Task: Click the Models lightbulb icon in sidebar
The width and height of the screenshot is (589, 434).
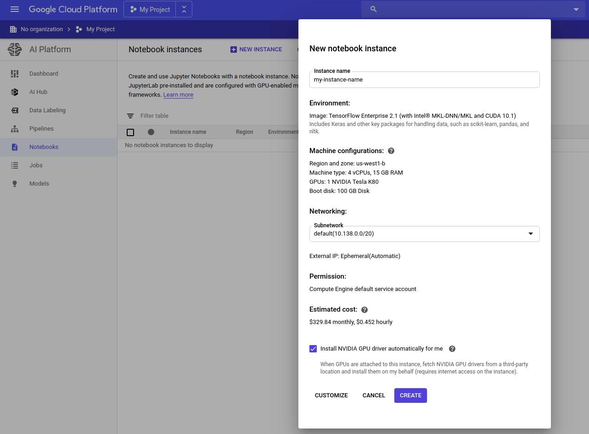Action: pyautogui.click(x=15, y=184)
